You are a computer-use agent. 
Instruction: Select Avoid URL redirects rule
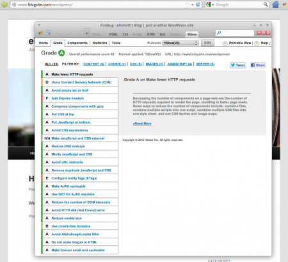coord(79,162)
